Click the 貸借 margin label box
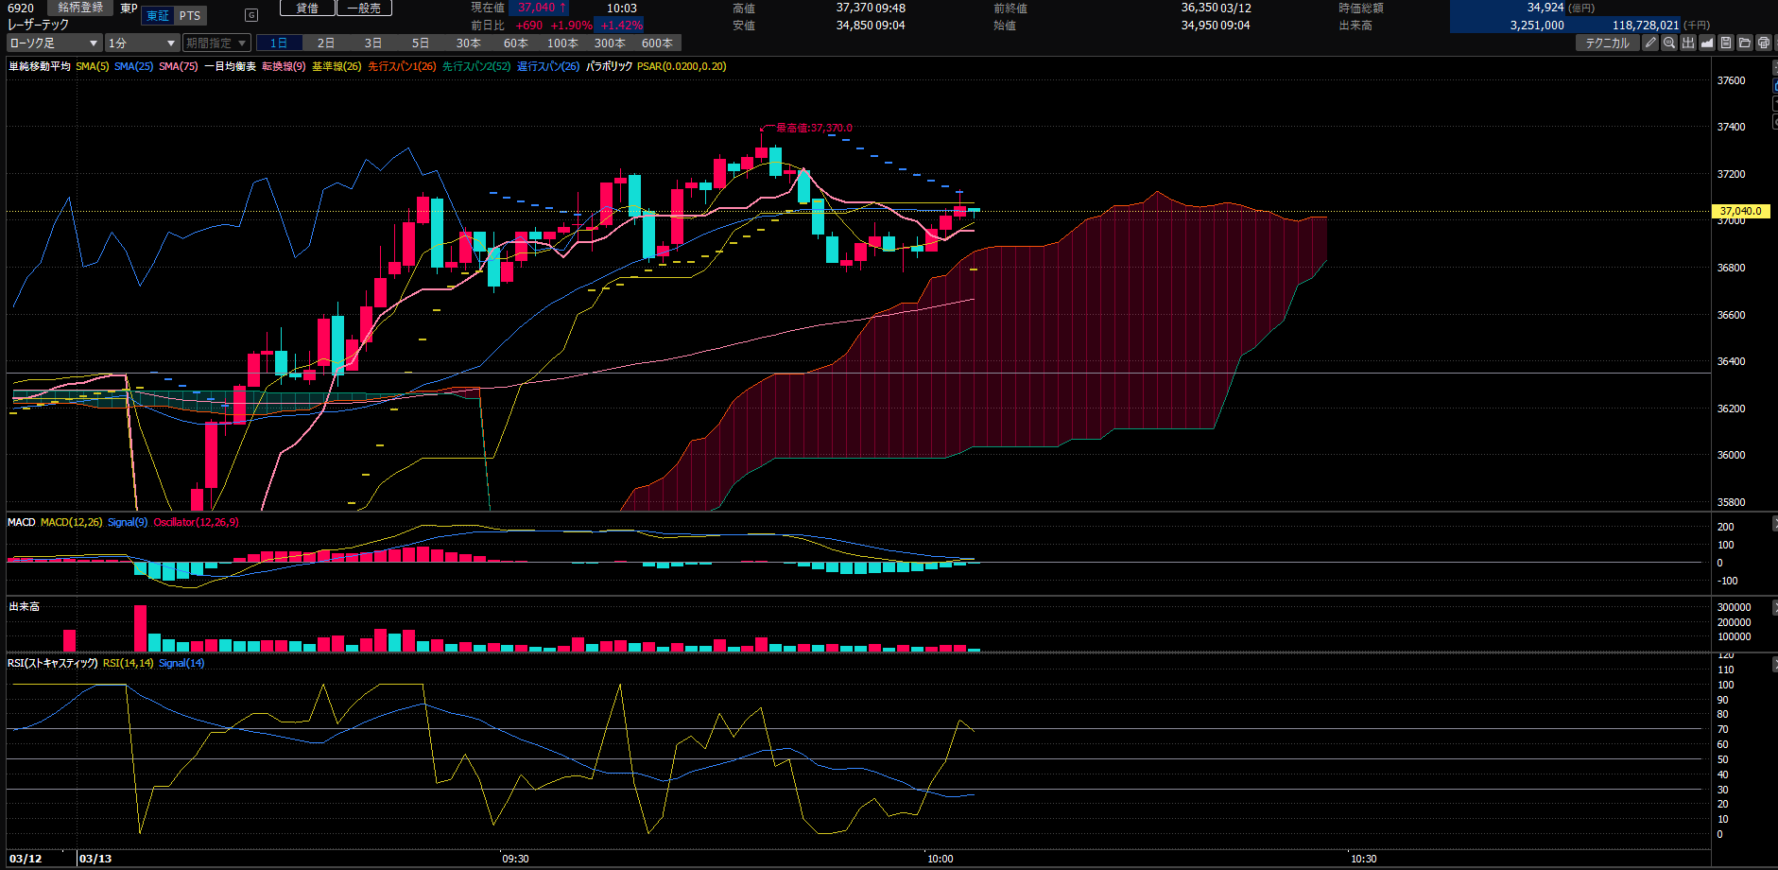The image size is (1778, 870). click(x=307, y=8)
